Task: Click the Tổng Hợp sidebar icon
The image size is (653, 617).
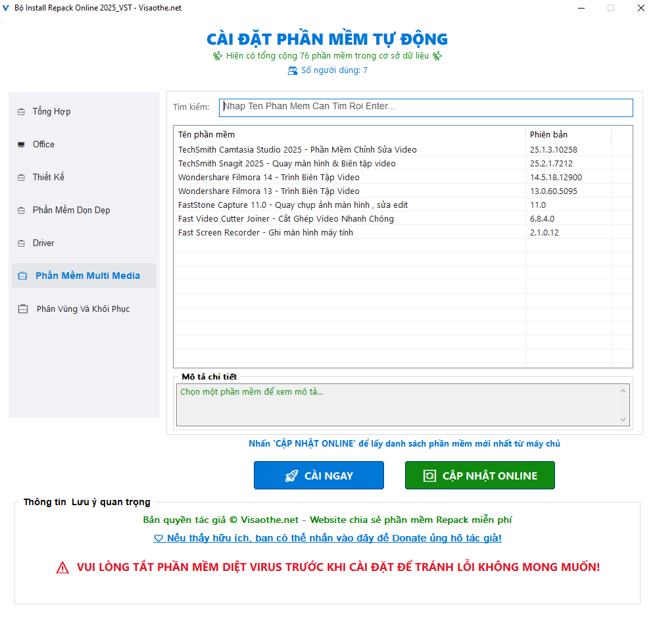Action: pyautogui.click(x=21, y=112)
